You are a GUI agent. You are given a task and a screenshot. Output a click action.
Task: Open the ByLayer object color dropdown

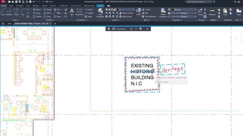tap(184, 9)
